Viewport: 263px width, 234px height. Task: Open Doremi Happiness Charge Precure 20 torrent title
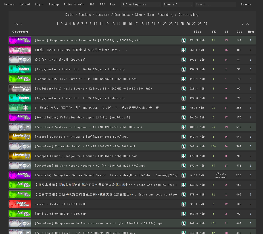(x=87, y=41)
